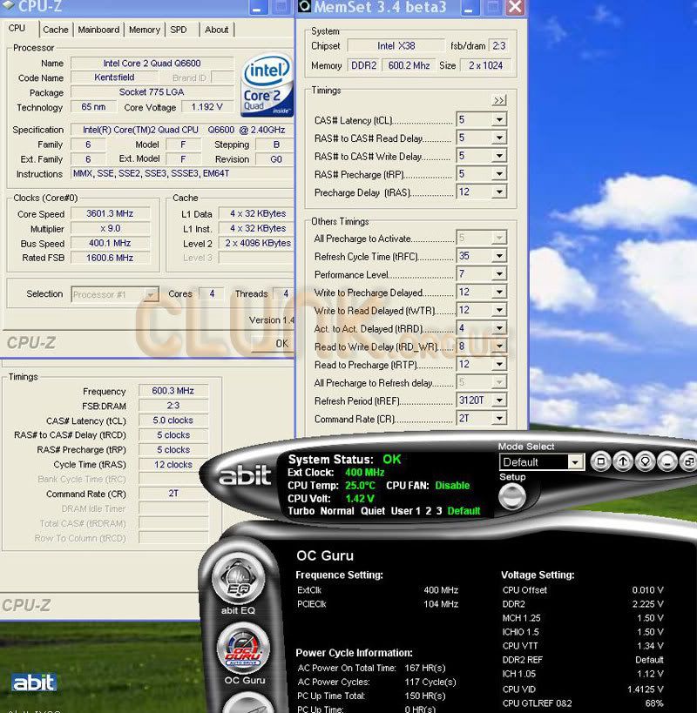Open the Act. to Act. Delayed (tRRD) dropdown
This screenshot has width=697, height=713.
[x=499, y=328]
